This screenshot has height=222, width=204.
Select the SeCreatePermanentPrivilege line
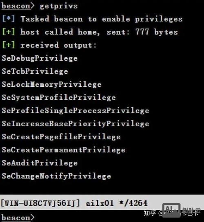[x=64, y=150]
